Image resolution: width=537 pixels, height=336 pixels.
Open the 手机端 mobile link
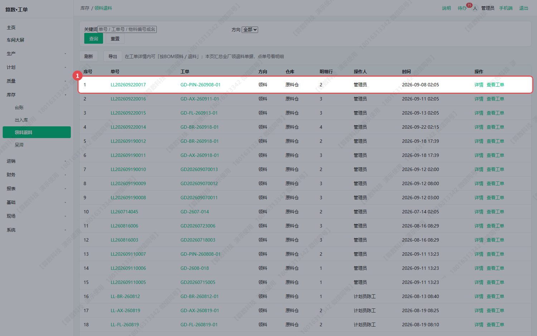click(506, 8)
